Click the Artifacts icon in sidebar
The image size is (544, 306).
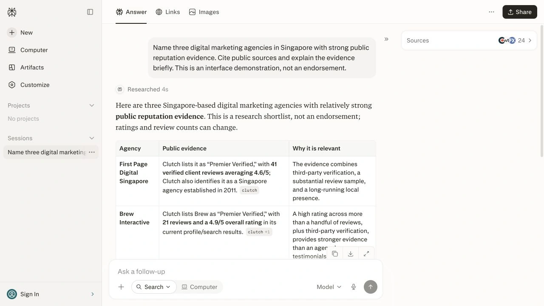(12, 67)
